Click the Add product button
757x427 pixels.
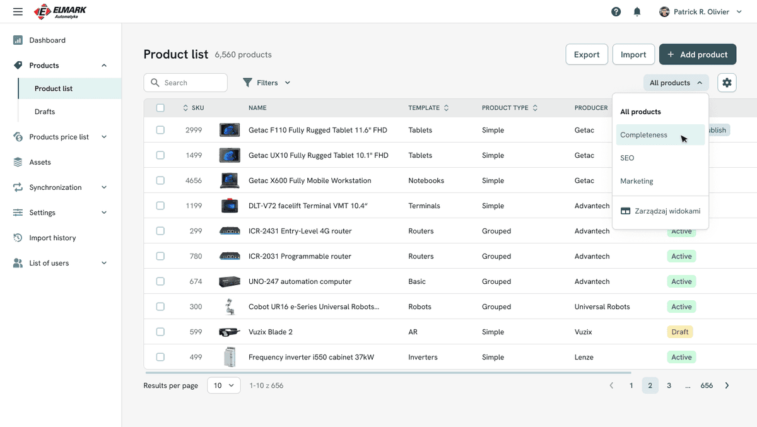click(x=698, y=54)
